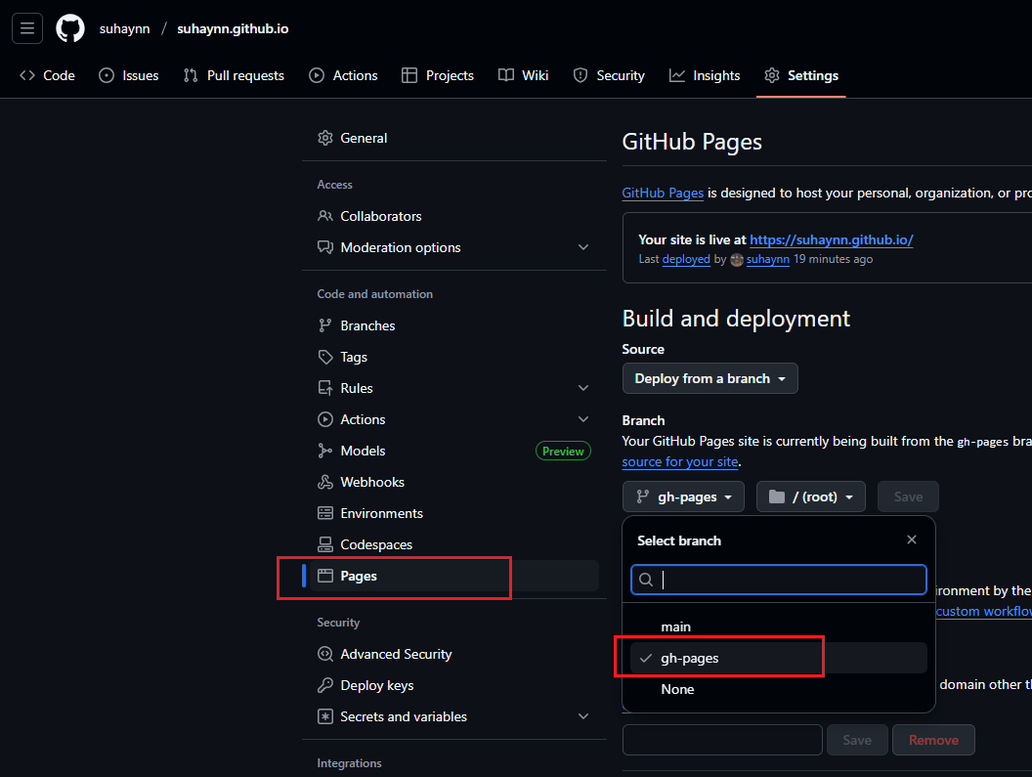The width and height of the screenshot is (1032, 777).
Task: Open the Tags settings page
Action: click(x=353, y=357)
